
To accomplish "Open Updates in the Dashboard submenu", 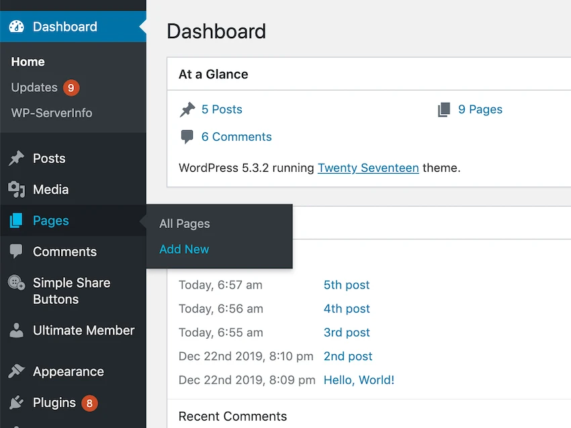I will coord(34,88).
